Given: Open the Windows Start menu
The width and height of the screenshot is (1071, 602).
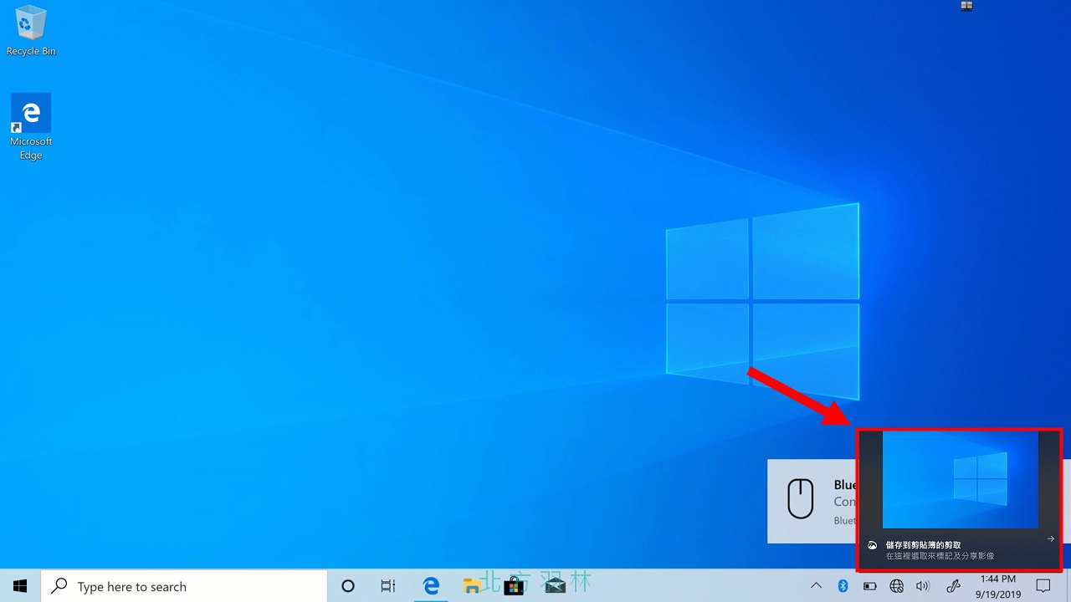Looking at the screenshot, I should click(x=20, y=586).
